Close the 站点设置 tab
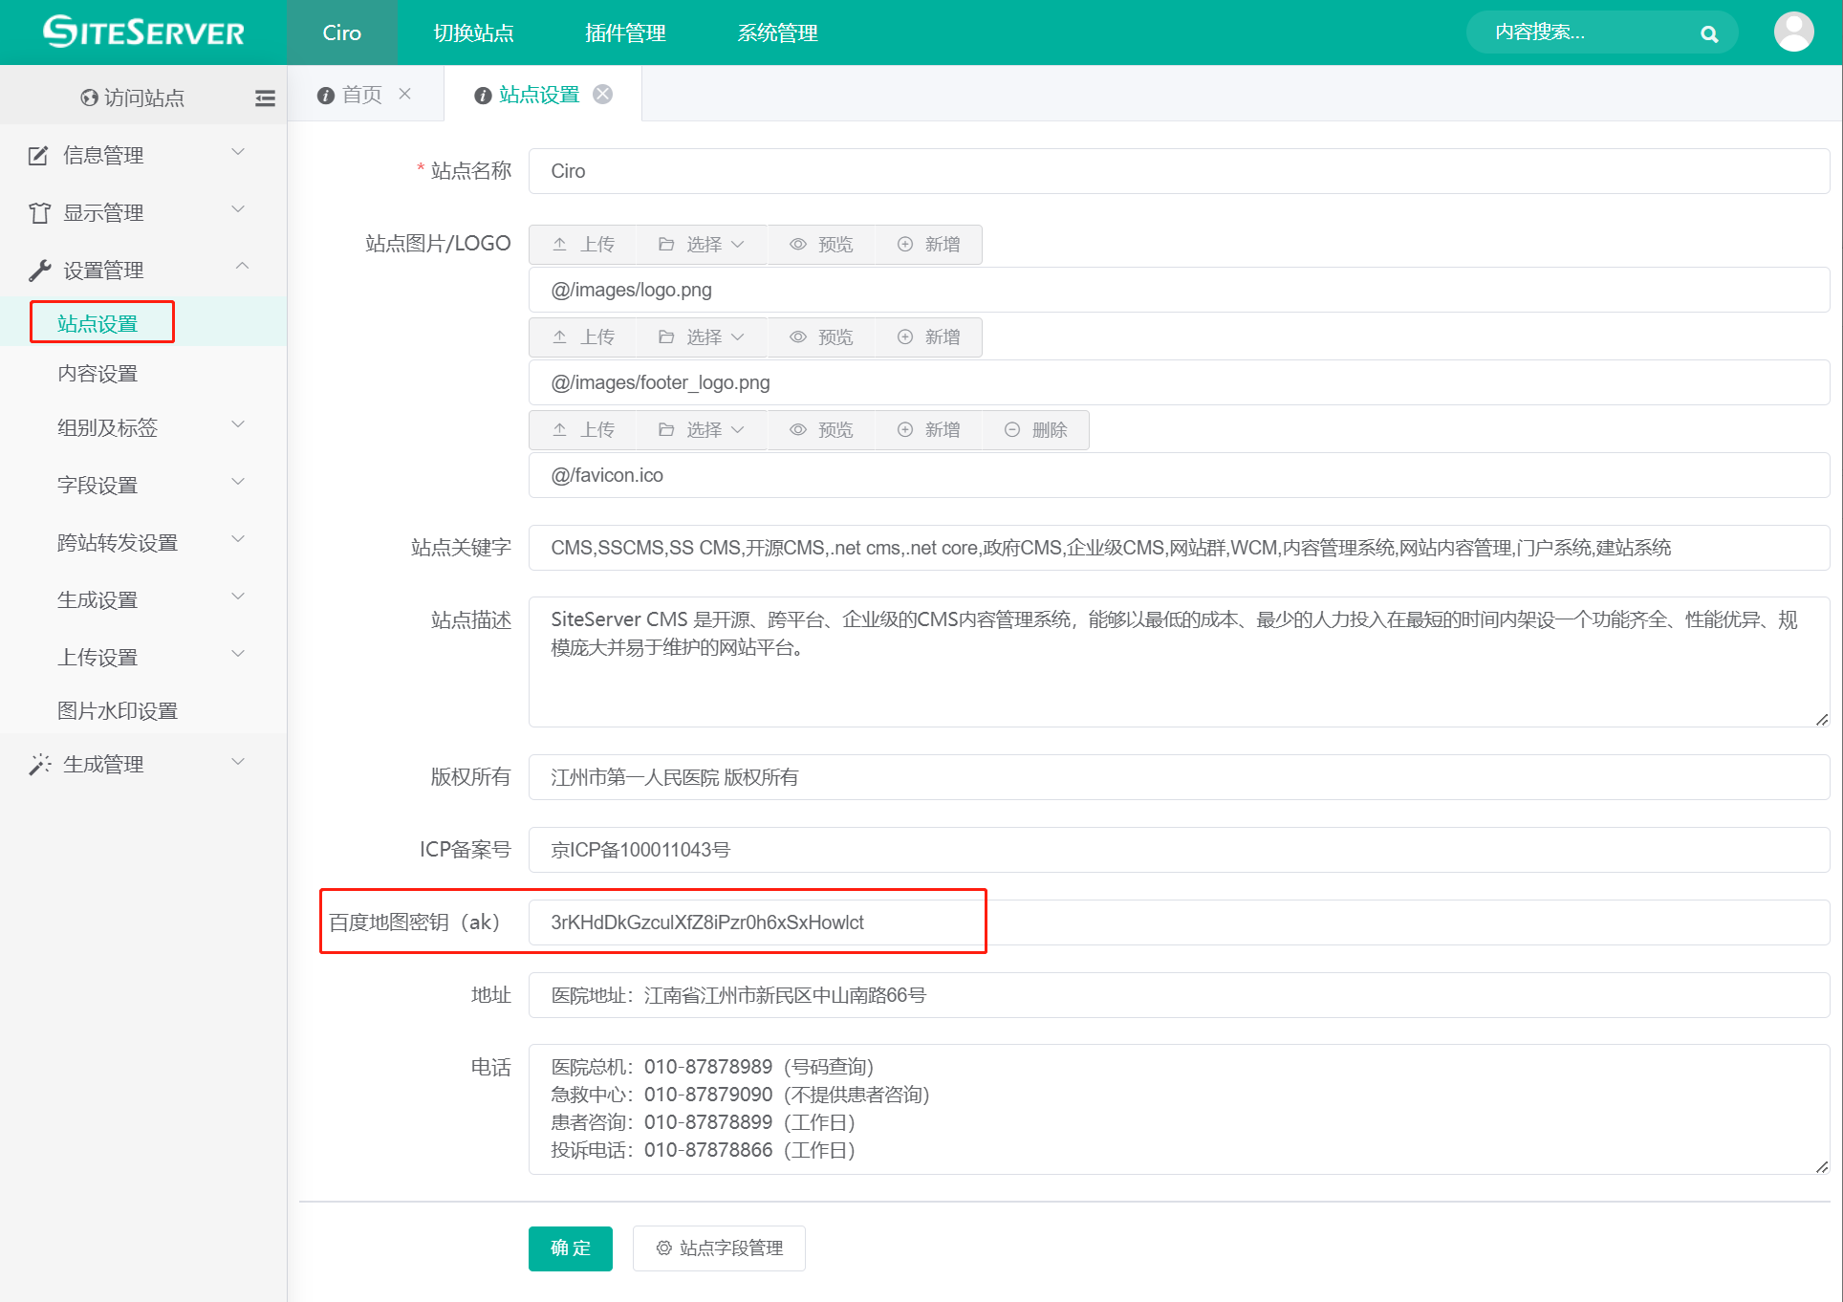 [x=603, y=94]
